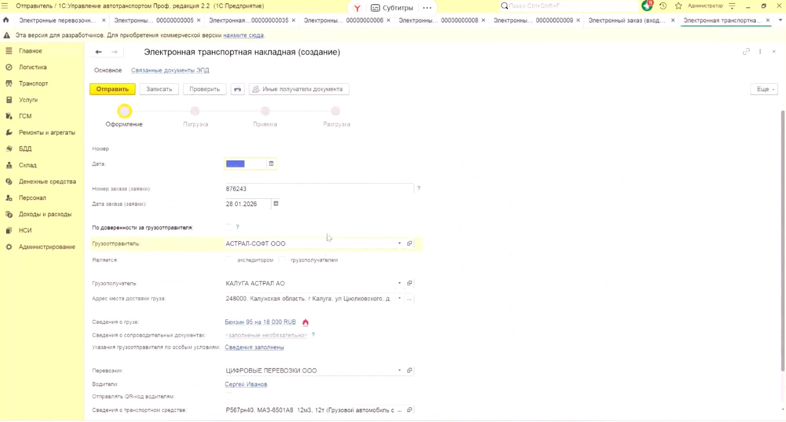Click the home icon in tab bar
This screenshot has height=422, width=786.
pyautogui.click(x=6, y=20)
